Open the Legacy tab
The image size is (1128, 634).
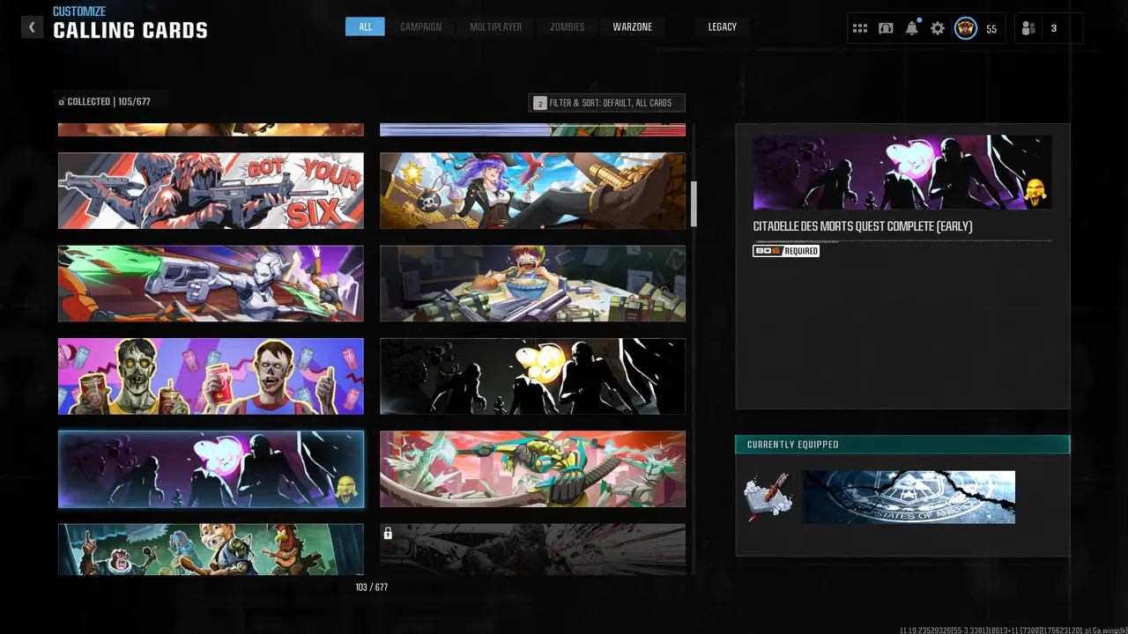pyautogui.click(x=722, y=27)
